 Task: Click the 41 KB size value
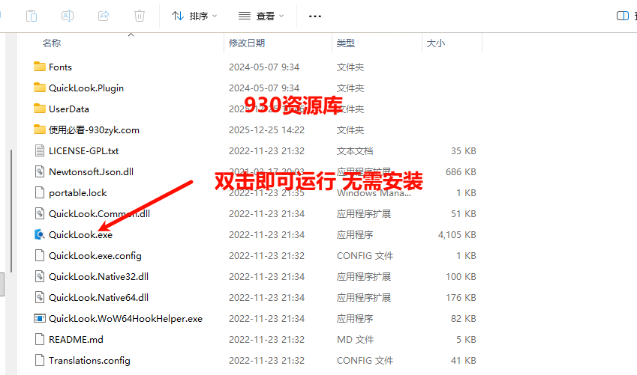click(464, 361)
